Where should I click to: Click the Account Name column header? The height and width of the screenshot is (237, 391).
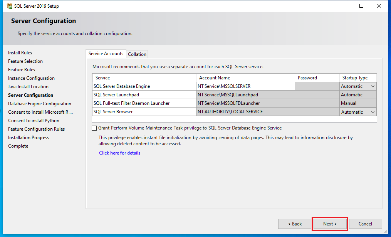click(x=245, y=78)
